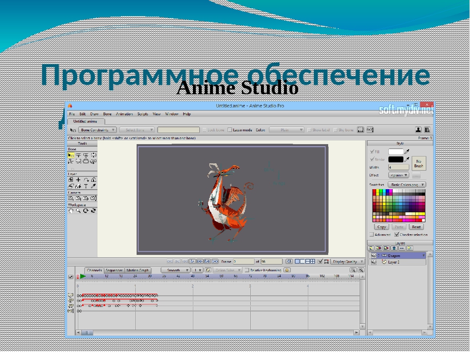Screen dimensions: 470x352
Task: Select the Orbit Workspace tool
Action: tap(94, 211)
